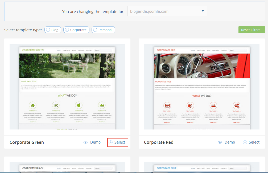Open the site selection dropdown arrow
This screenshot has height=173, width=268.
click(x=203, y=11)
